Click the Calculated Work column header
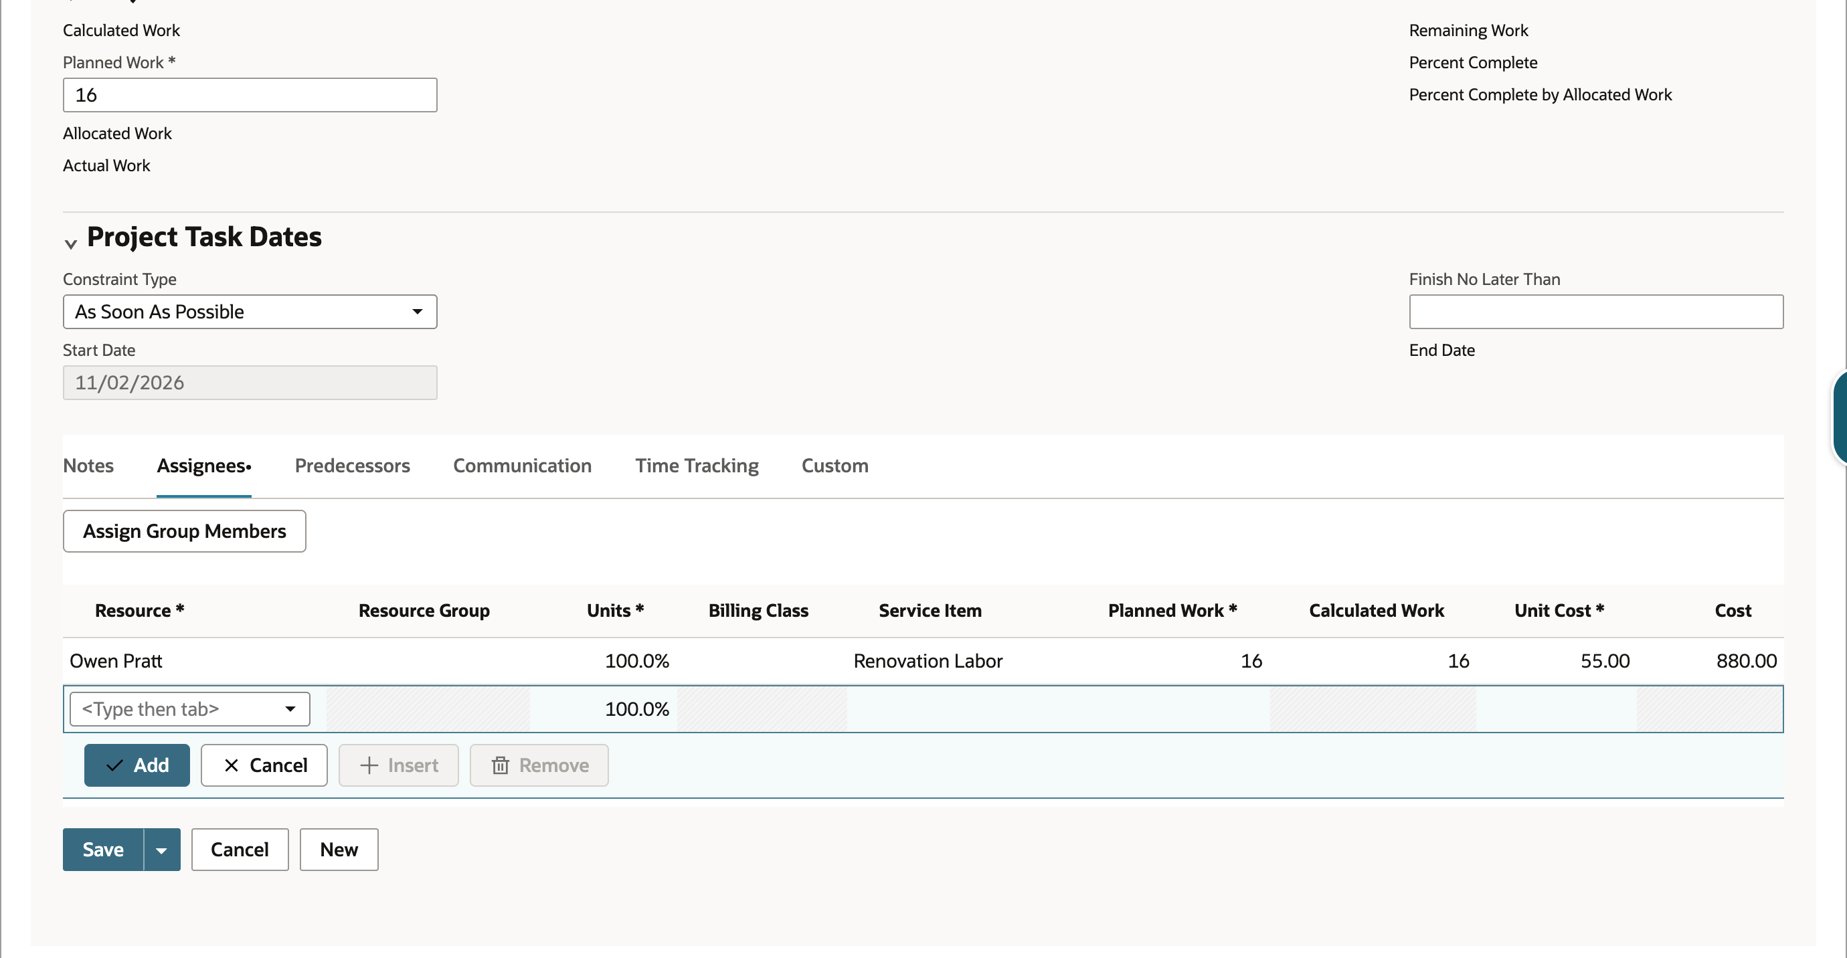This screenshot has width=1847, height=958. coord(1376,611)
